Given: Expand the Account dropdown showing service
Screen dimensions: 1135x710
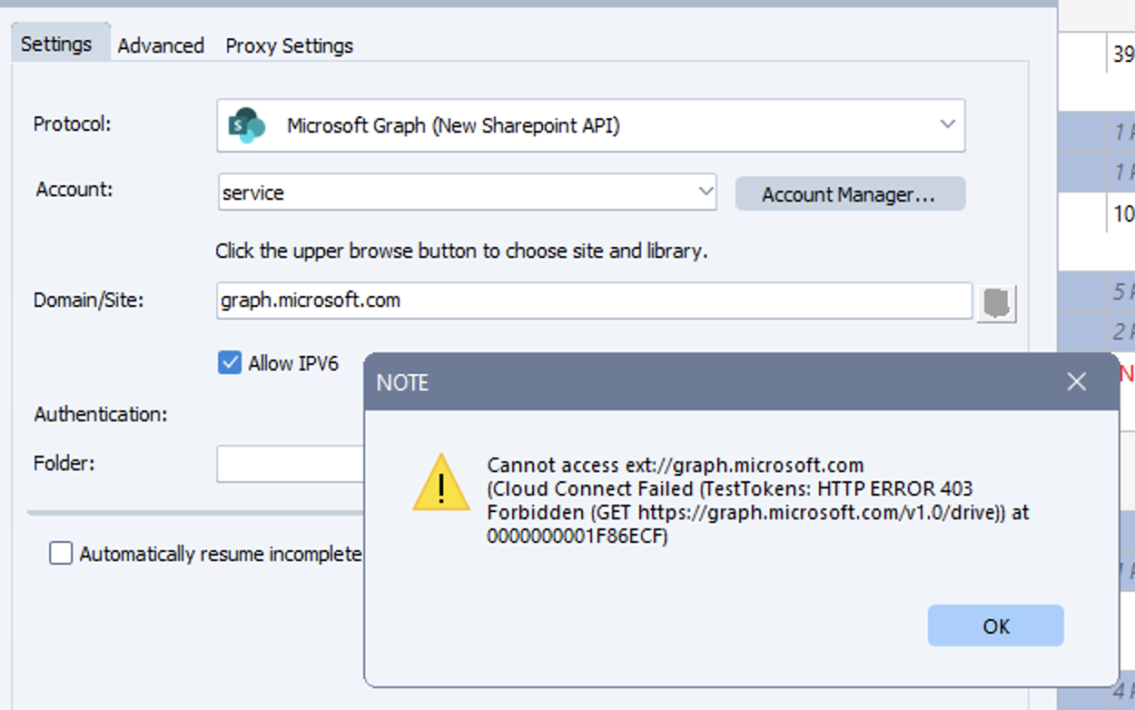Looking at the screenshot, I should click(x=705, y=192).
